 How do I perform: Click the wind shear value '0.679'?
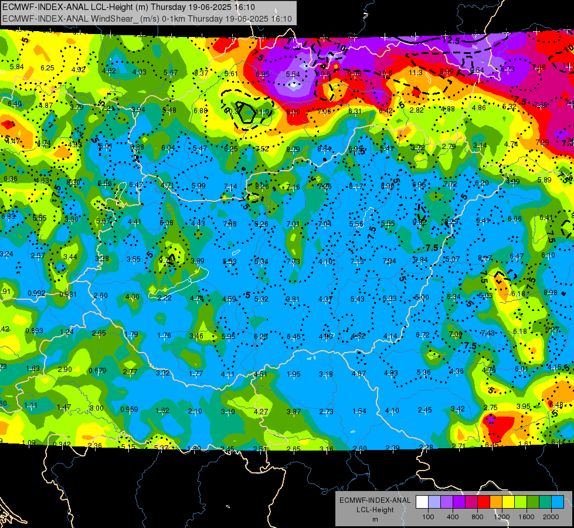(x=98, y=370)
